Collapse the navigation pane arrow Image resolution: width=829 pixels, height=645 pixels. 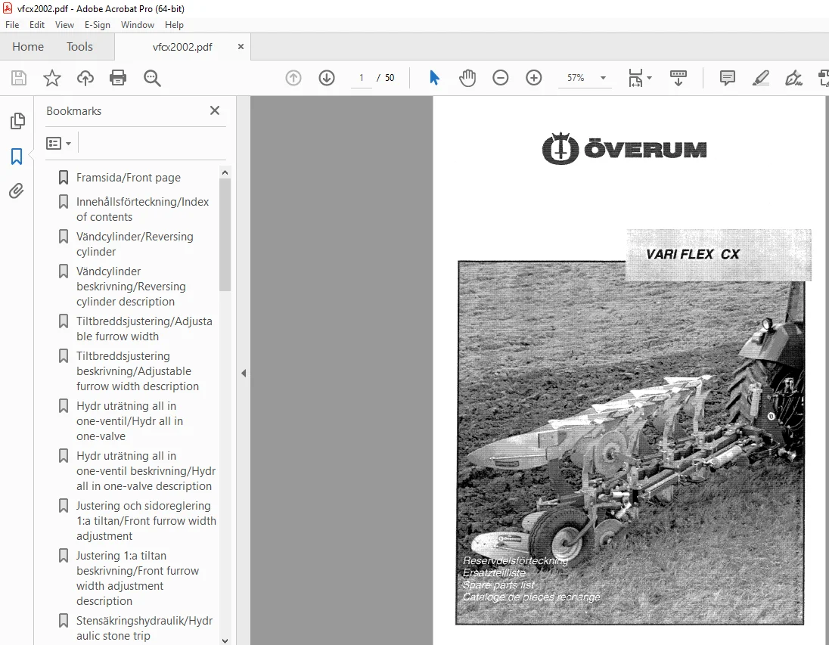coord(244,374)
